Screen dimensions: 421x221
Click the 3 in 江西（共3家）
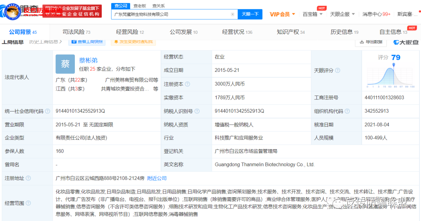pyautogui.click(x=76, y=89)
